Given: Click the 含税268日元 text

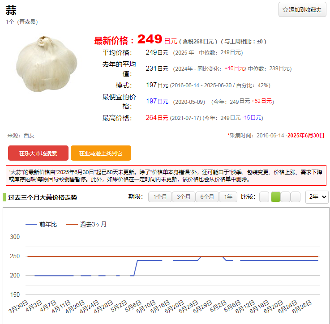Looking at the screenshot, I should 198,42.
